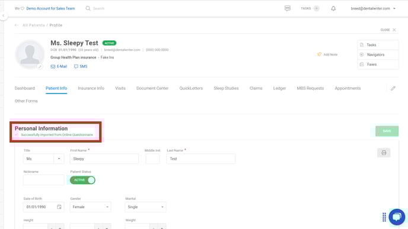Click the search magnifier icon
This screenshot has height=229, width=408.
[88, 8]
